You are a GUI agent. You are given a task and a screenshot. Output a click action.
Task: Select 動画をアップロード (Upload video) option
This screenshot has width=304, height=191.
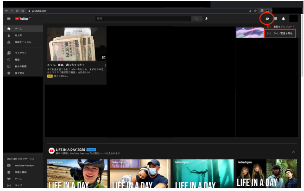283,27
